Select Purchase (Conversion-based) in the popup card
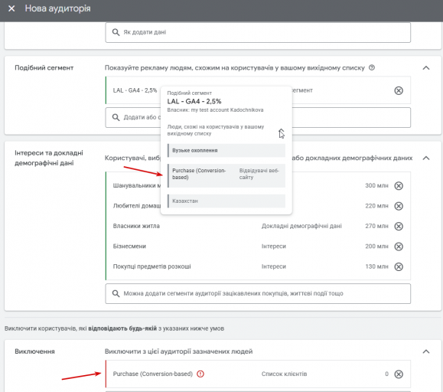Screen dimensions: 443x392 pyautogui.click(x=226, y=175)
